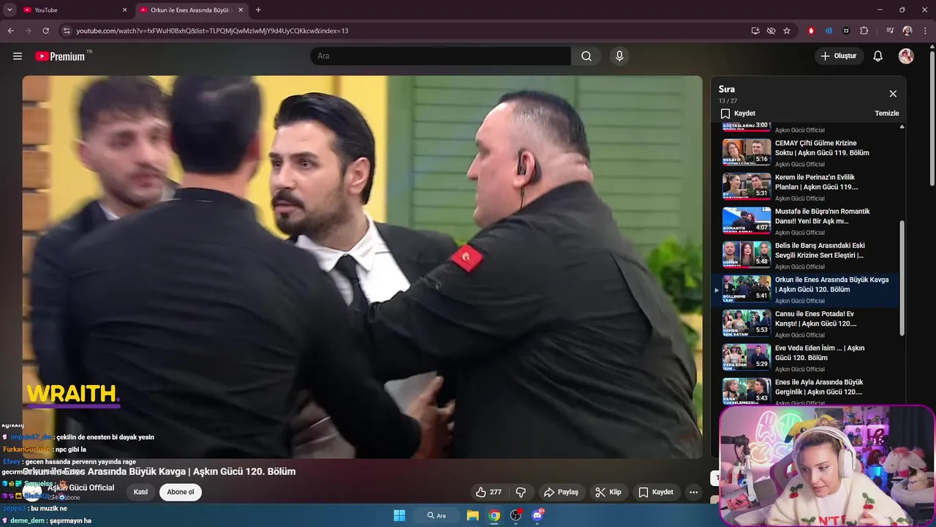936x527 pixels.
Task: Reload the page
Action: (45, 31)
